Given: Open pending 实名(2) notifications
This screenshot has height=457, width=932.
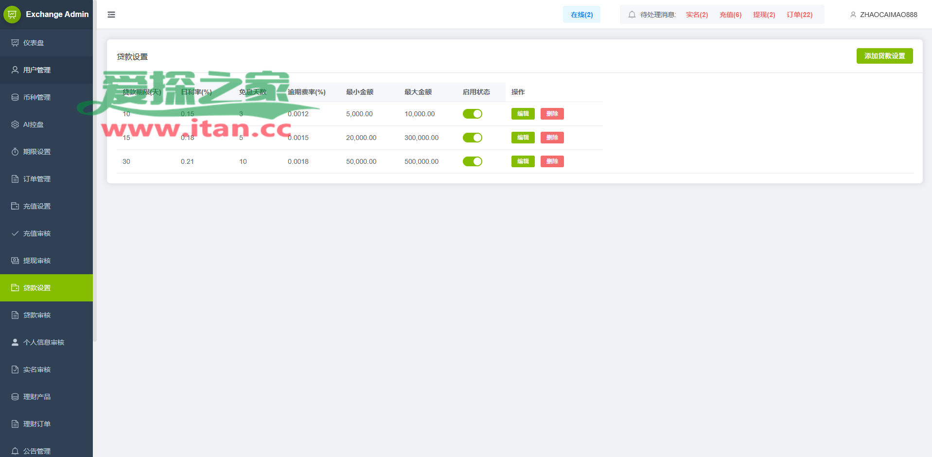Looking at the screenshot, I should pyautogui.click(x=697, y=15).
